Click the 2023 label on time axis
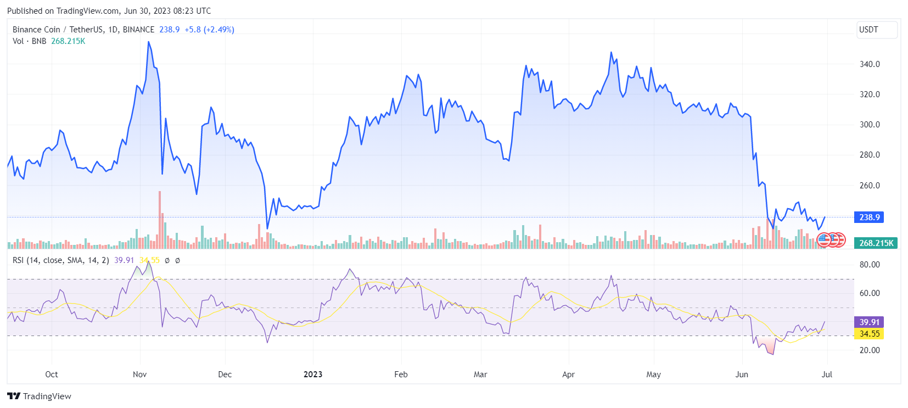 [313, 375]
